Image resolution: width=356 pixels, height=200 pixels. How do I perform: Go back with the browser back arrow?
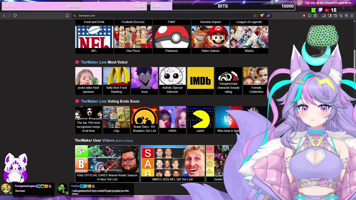(x=4, y=16)
